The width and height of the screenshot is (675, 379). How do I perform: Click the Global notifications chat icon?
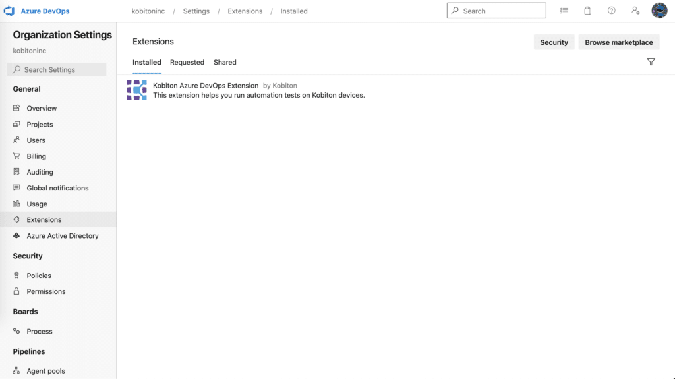tap(16, 188)
